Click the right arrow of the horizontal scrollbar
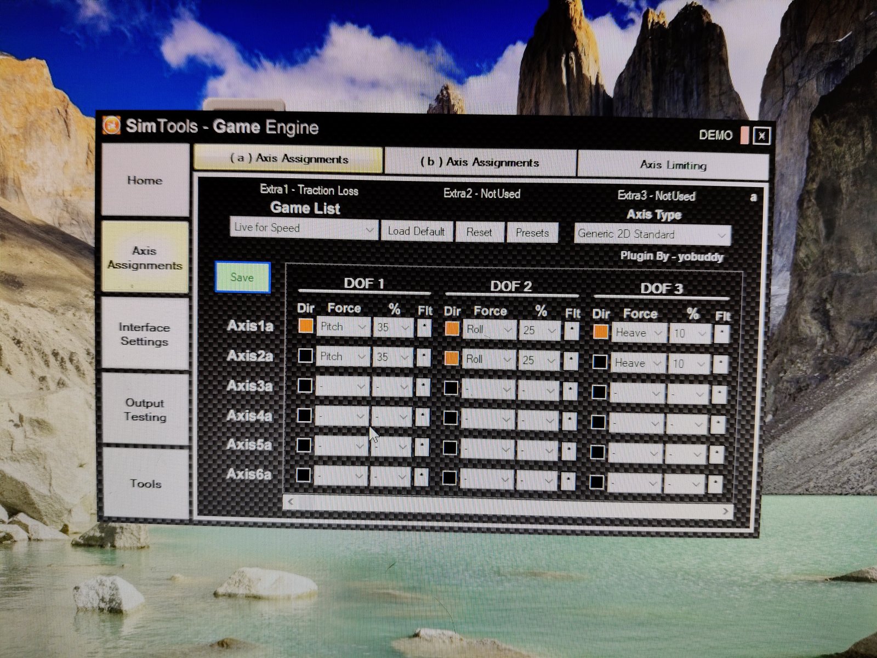Viewport: 877px width, 658px height. point(726,511)
